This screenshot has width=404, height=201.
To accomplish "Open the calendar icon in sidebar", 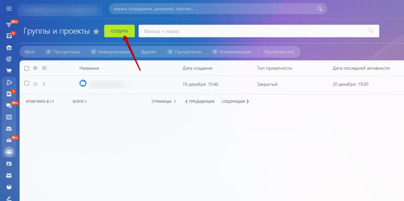I will [x=9, y=117].
